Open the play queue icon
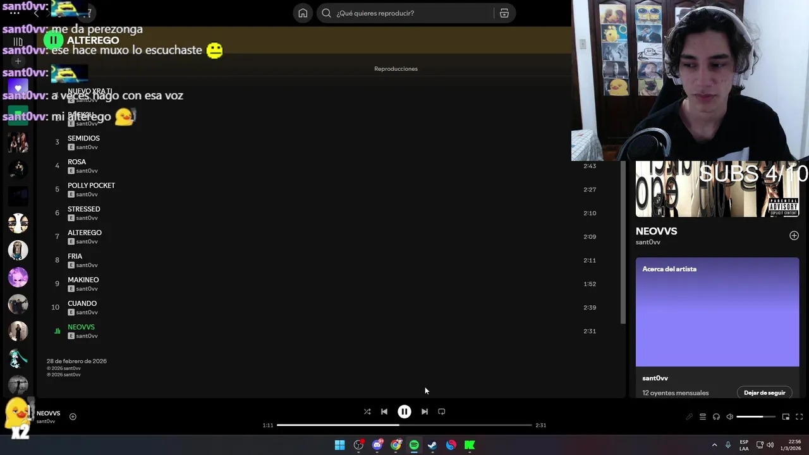The width and height of the screenshot is (809, 455). point(702,416)
